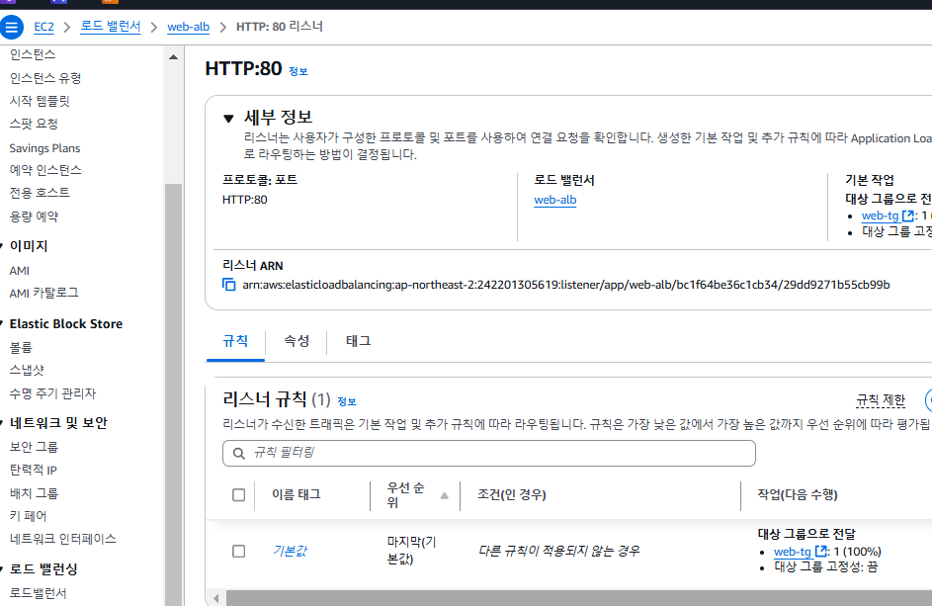Screen dimensions: 932x606
Task: Switch to the 규칙 tab
Action: click(x=235, y=341)
